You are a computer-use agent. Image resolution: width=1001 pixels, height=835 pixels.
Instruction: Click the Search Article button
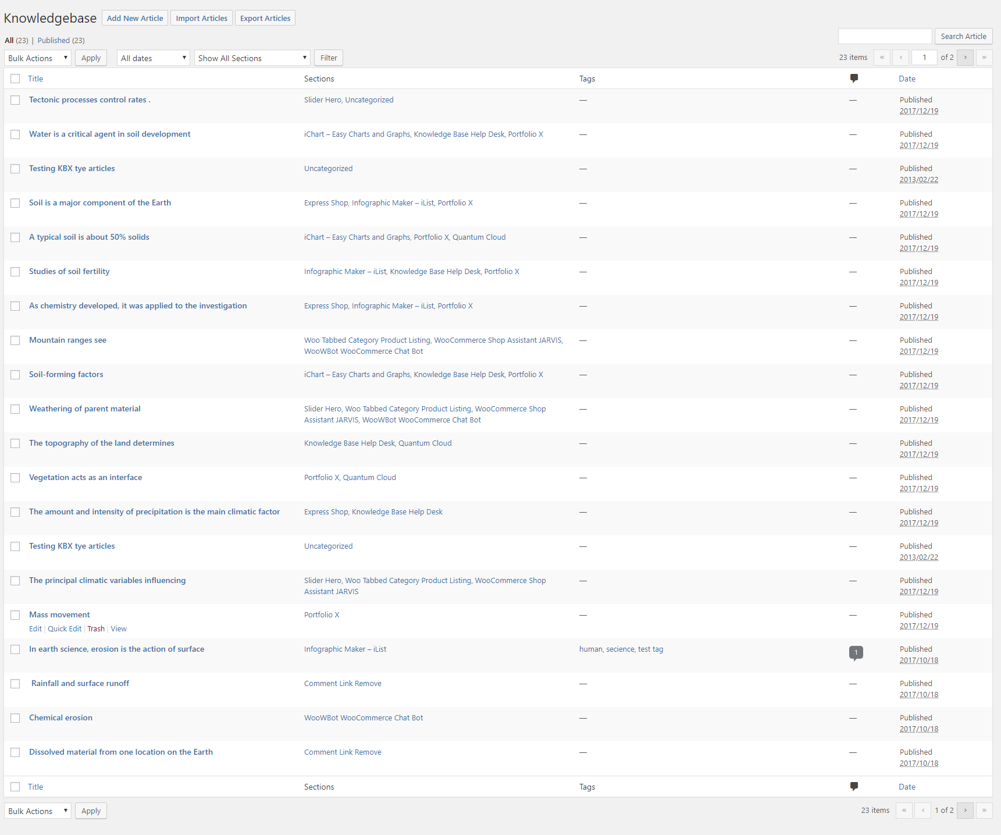coord(963,36)
